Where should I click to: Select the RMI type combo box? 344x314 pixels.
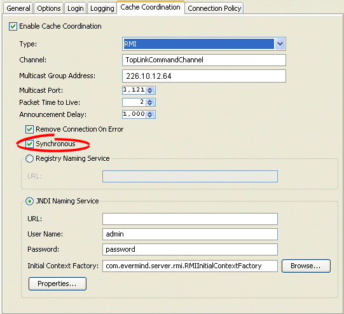pos(199,44)
